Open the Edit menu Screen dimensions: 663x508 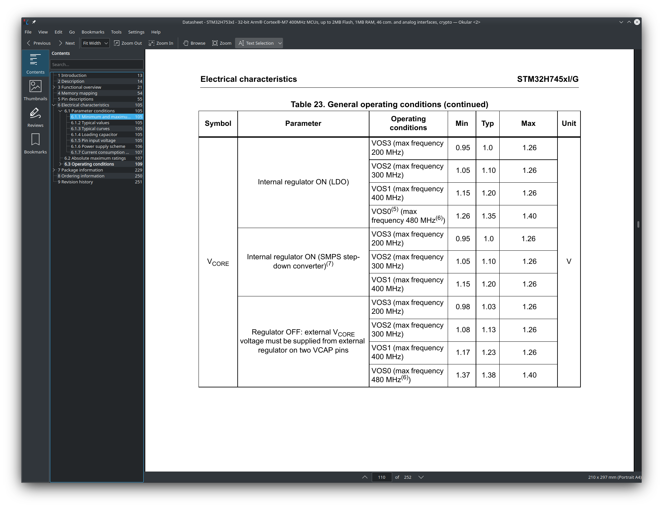click(x=59, y=32)
